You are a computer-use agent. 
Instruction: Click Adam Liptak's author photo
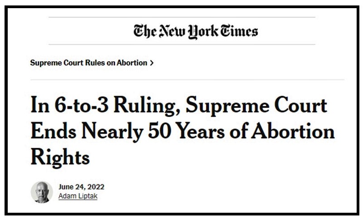(x=42, y=192)
